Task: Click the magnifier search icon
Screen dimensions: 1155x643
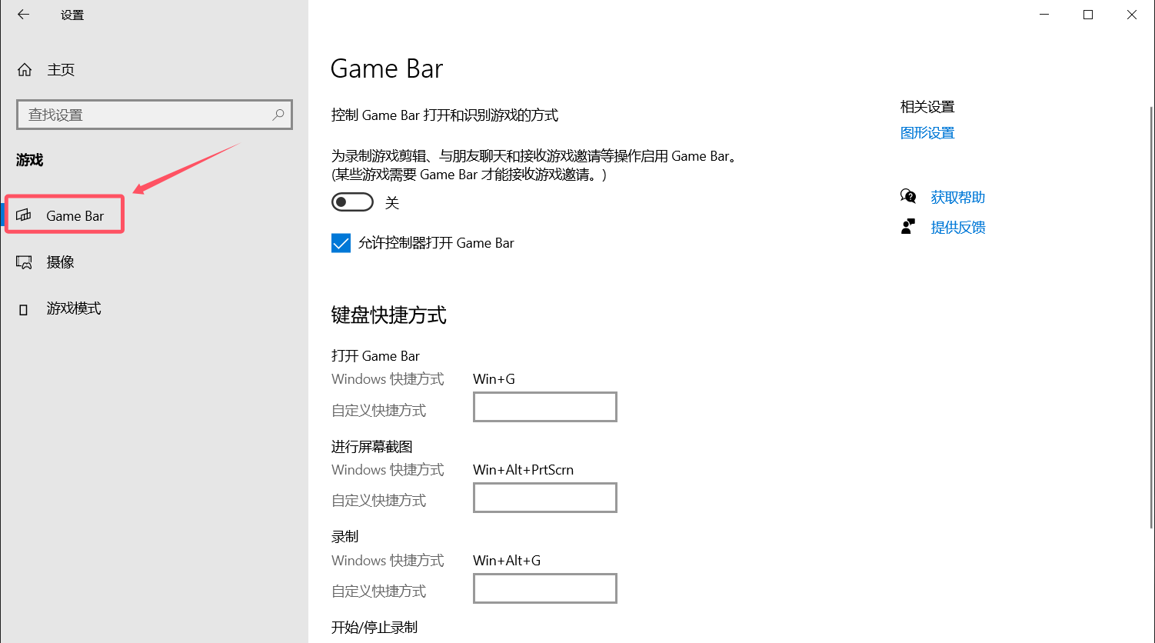Action: tap(278, 115)
